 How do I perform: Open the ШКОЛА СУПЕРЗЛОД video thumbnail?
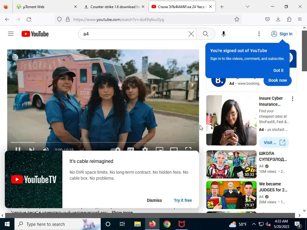point(231,164)
